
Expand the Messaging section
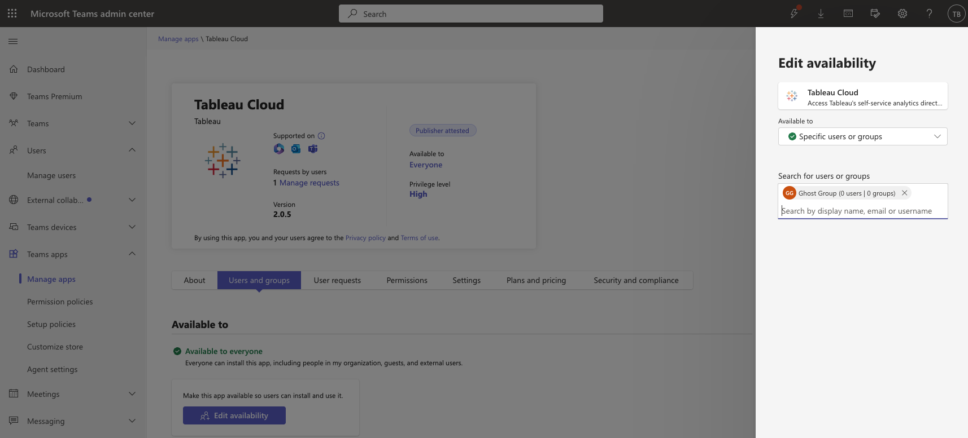[132, 421]
